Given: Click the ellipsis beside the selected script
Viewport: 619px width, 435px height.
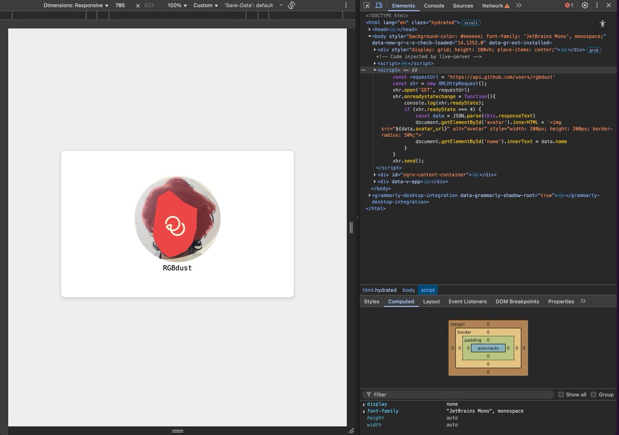Looking at the screenshot, I should pos(363,70).
